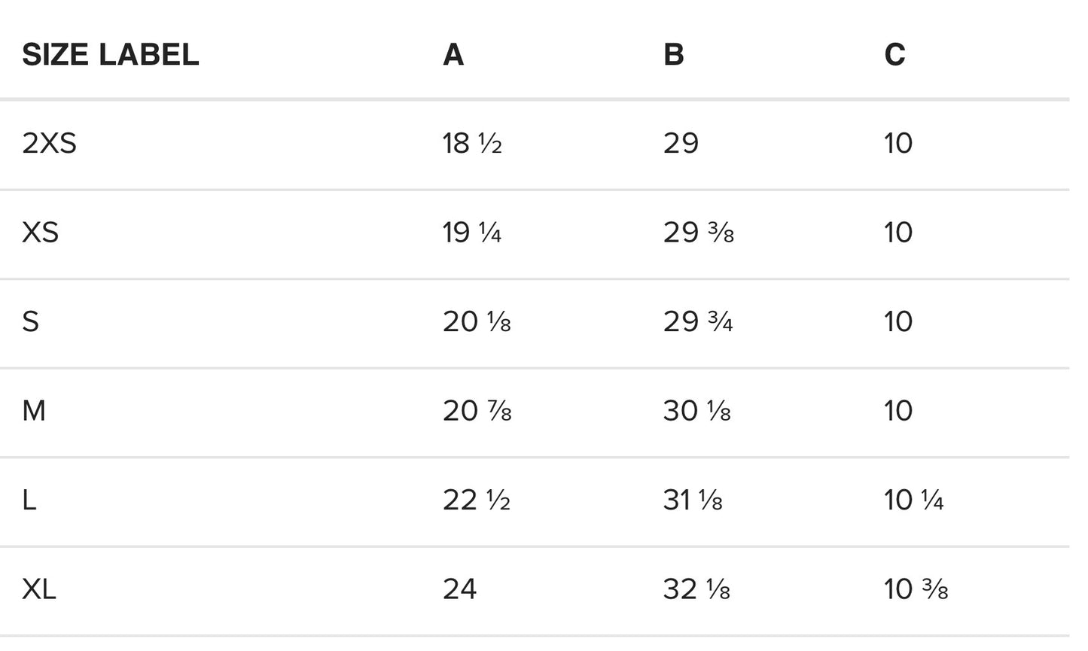The width and height of the screenshot is (1088, 651).
Task: Select the column C header
Action: pyautogui.click(x=894, y=54)
